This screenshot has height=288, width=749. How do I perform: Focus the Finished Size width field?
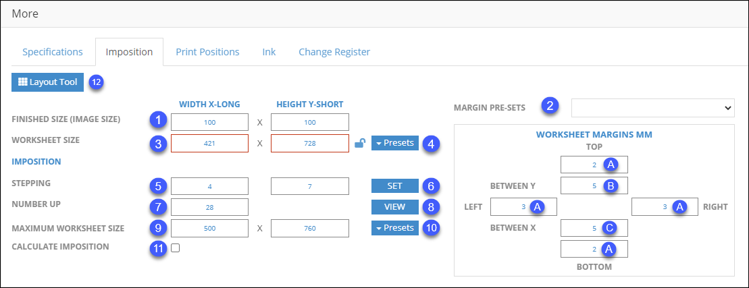pyautogui.click(x=209, y=122)
